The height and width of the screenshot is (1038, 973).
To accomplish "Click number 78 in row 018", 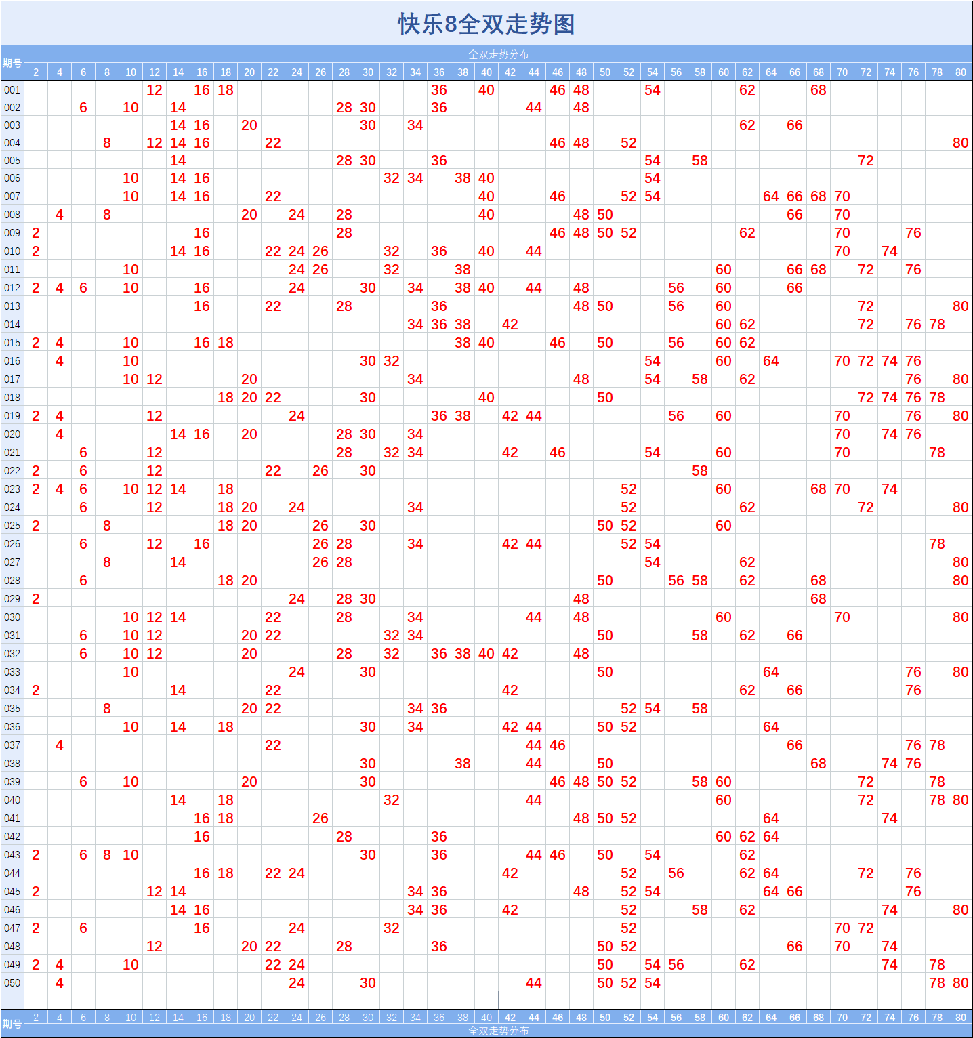I will 937,398.
